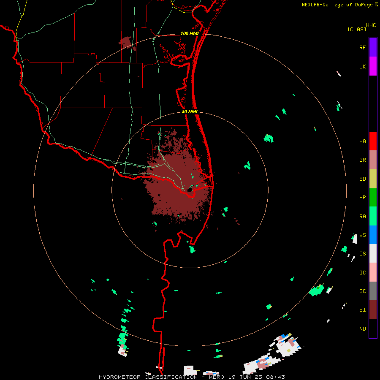Viewport: 380px width, 380px height.
Task: Click the 'HR' legend label
Action: (x=363, y=198)
